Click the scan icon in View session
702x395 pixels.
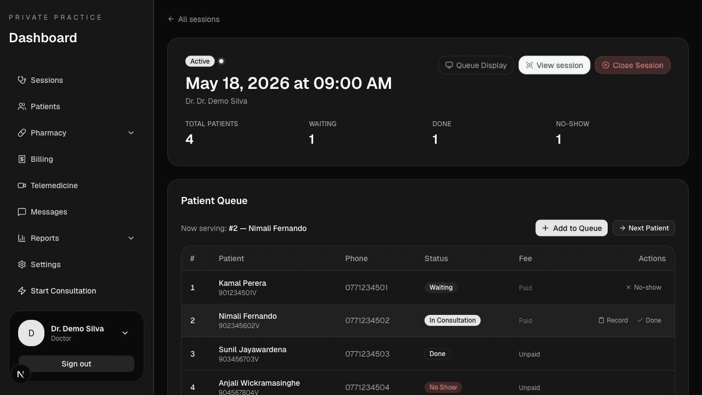pyautogui.click(x=529, y=65)
